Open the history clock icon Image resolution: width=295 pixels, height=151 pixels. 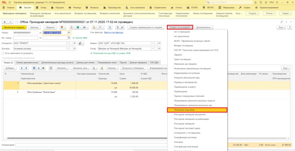[261, 2]
